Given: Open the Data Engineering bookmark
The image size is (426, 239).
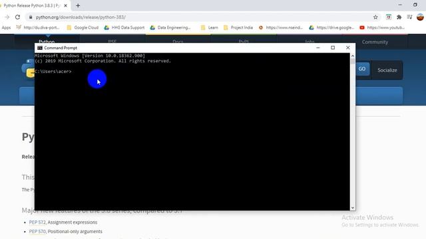Looking at the screenshot, I should [170, 28].
